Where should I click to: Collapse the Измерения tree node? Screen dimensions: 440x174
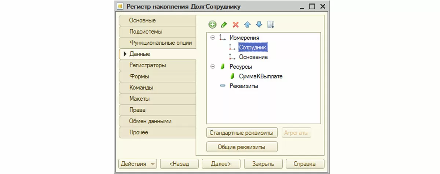(213, 37)
